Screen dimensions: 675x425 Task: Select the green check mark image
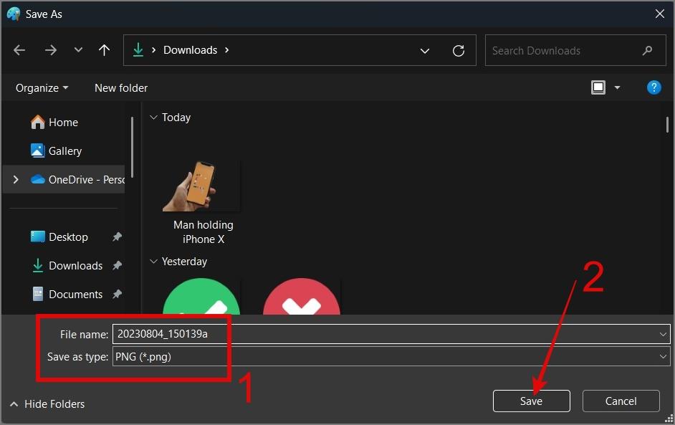201,296
